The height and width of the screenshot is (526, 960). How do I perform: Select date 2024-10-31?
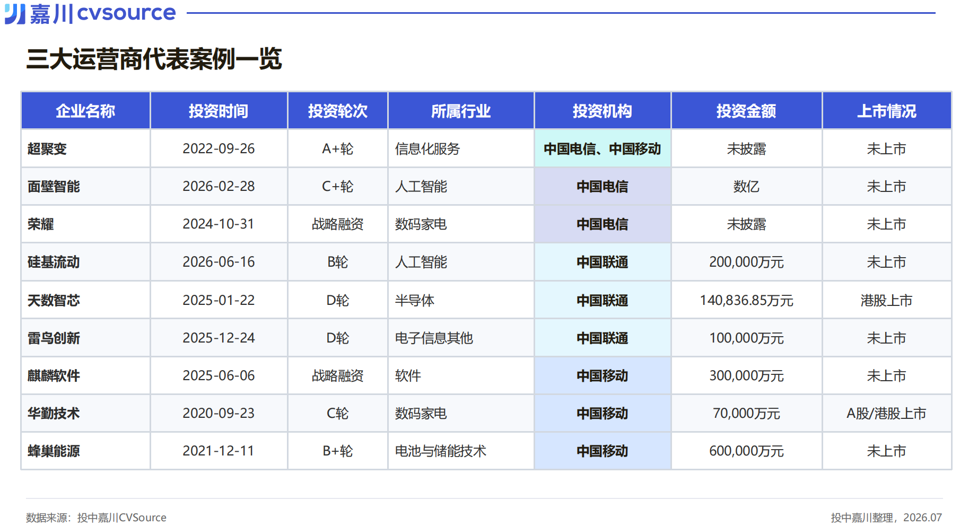pyautogui.click(x=219, y=224)
